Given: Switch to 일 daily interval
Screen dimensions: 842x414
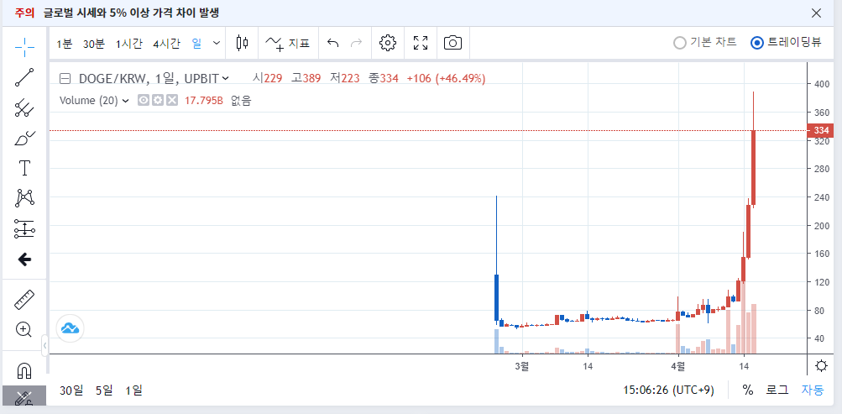Looking at the screenshot, I should coord(196,44).
